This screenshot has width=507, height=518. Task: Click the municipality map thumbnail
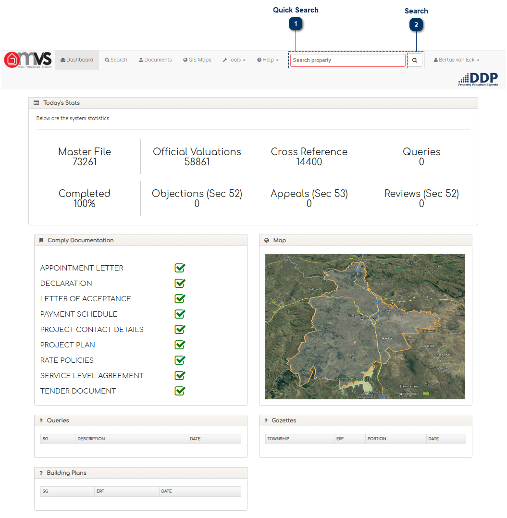click(x=365, y=326)
